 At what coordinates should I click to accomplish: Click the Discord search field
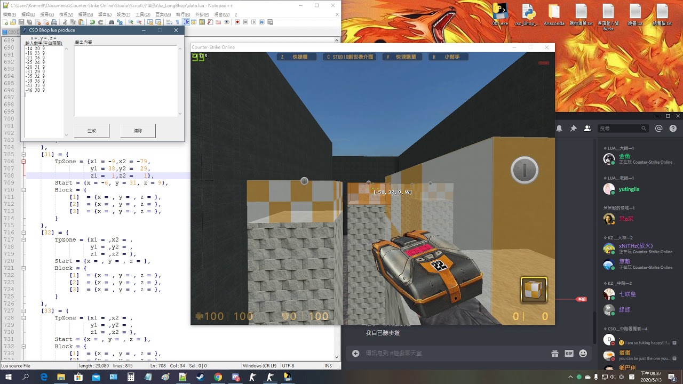coord(622,129)
